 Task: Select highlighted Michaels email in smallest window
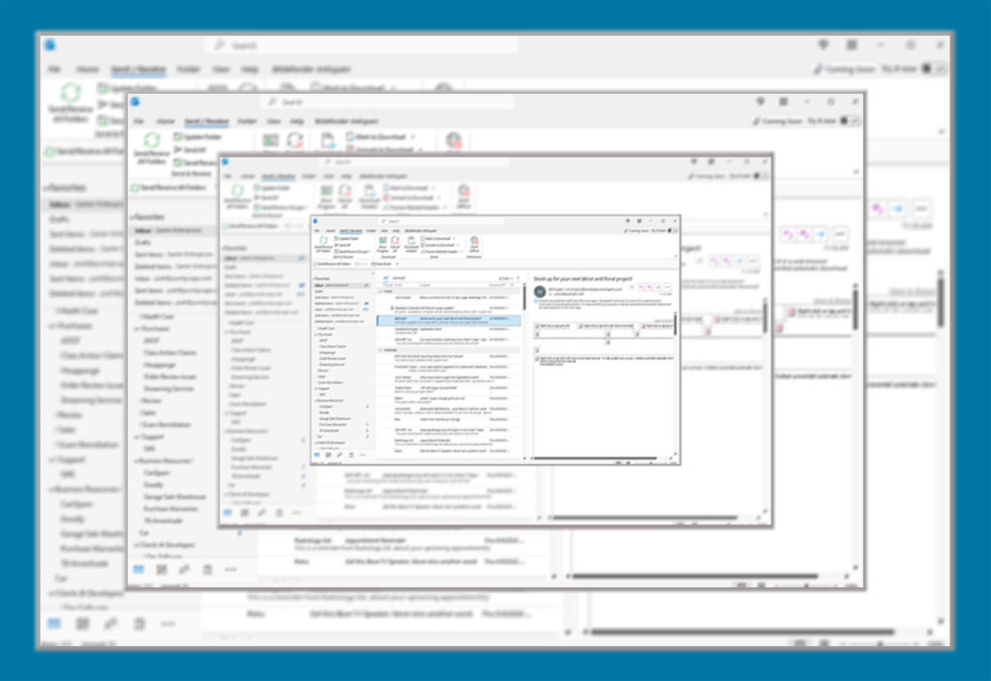tap(449, 320)
